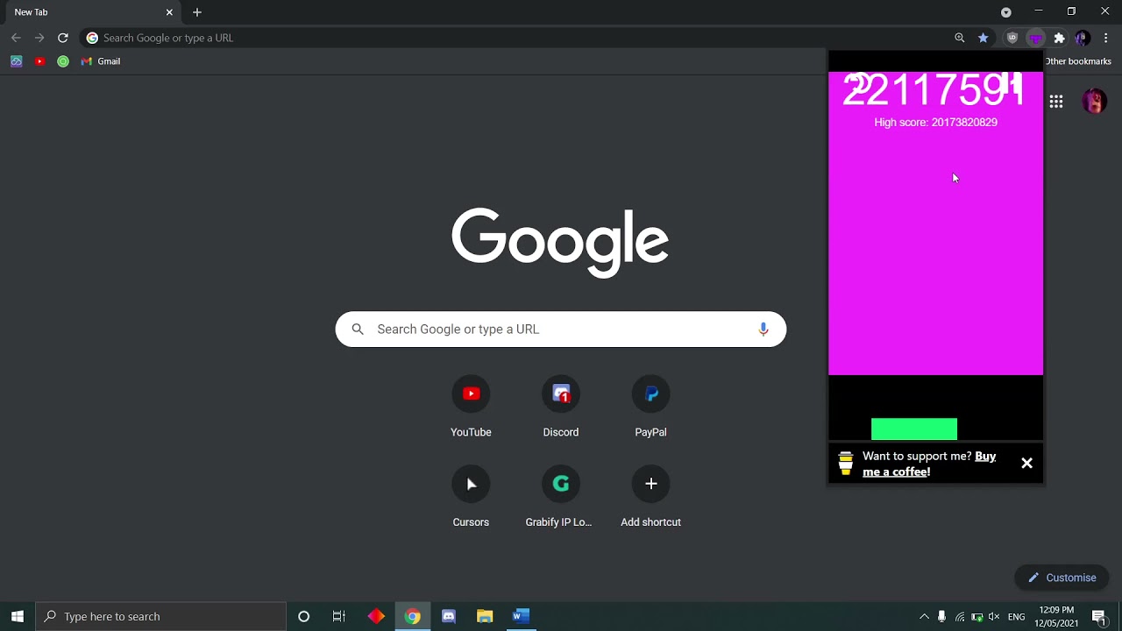Open a new tab with plus button

click(197, 12)
